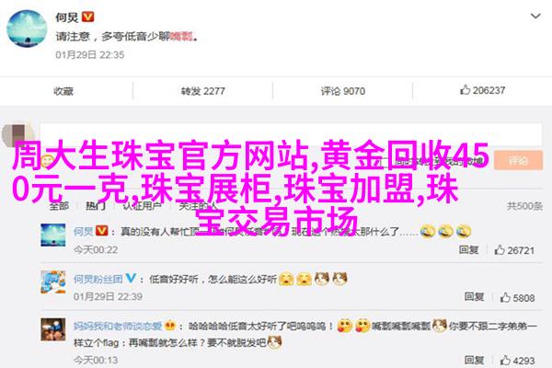The width and height of the screenshot is (552, 368).
Task: Select the 认证用户 filter tab
Action: click(x=143, y=206)
